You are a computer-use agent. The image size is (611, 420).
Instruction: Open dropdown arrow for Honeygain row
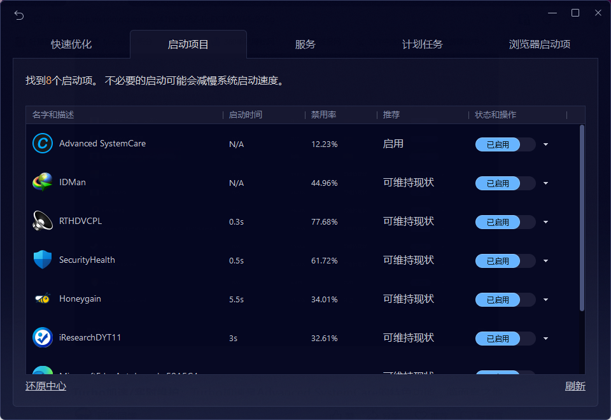(x=545, y=300)
